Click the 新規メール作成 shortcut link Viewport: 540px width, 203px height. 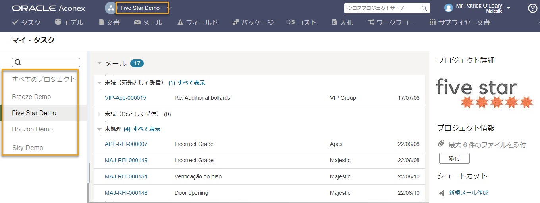click(x=469, y=193)
